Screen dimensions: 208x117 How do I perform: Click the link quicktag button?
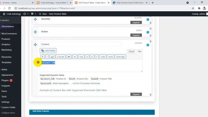point(52,57)
